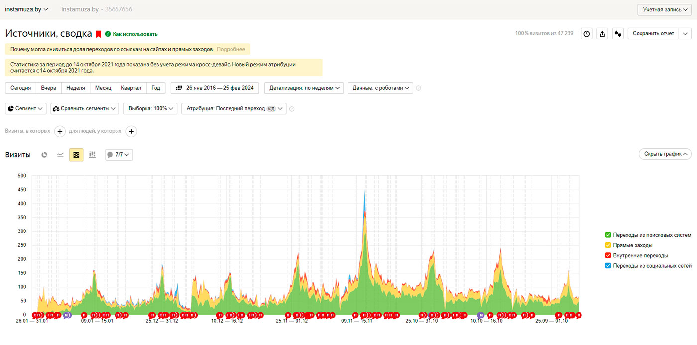Select the 'Месяц' period tab
This screenshot has height=345, width=697.
[x=103, y=88]
